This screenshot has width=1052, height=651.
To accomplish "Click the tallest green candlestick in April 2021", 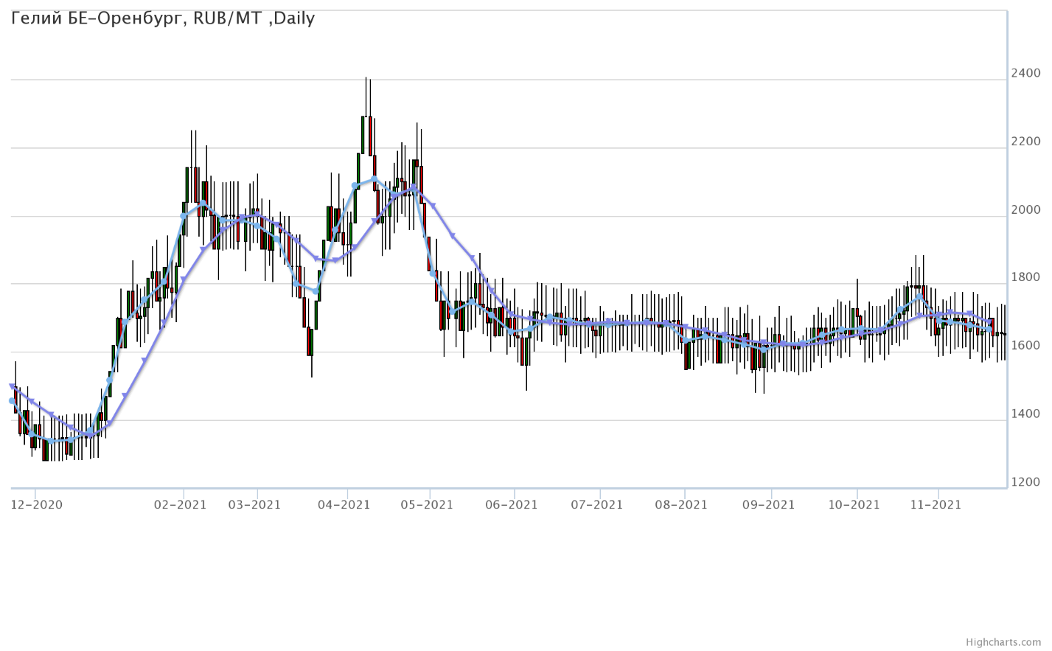I will tap(363, 135).
